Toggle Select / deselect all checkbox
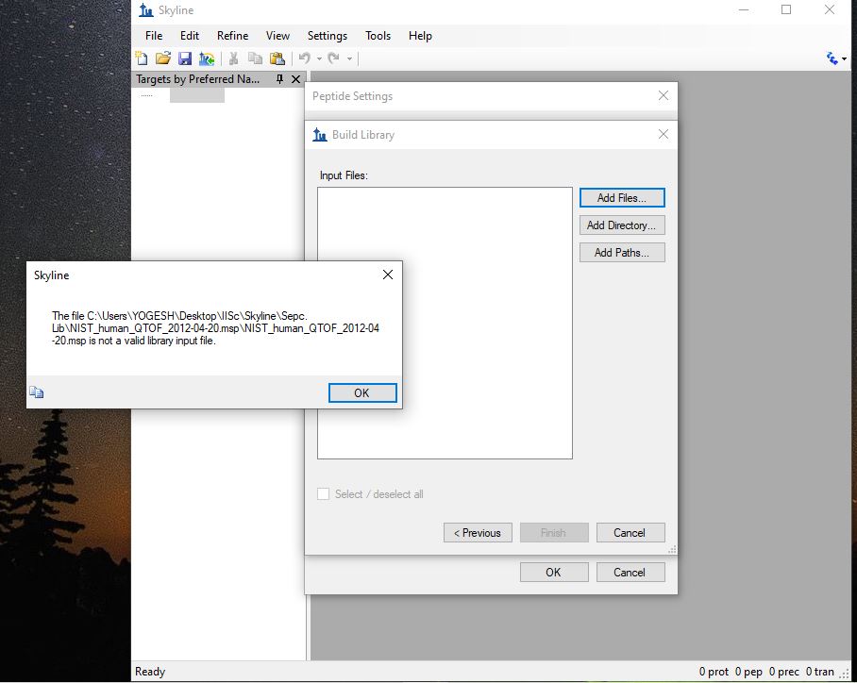The height and width of the screenshot is (683, 857). point(324,494)
